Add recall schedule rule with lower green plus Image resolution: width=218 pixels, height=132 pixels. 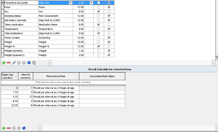[4, 128]
